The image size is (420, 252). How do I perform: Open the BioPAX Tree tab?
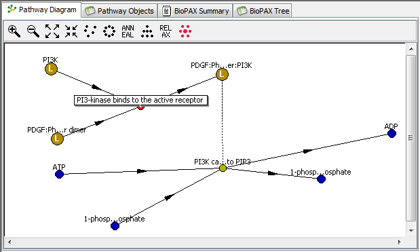[263, 11]
